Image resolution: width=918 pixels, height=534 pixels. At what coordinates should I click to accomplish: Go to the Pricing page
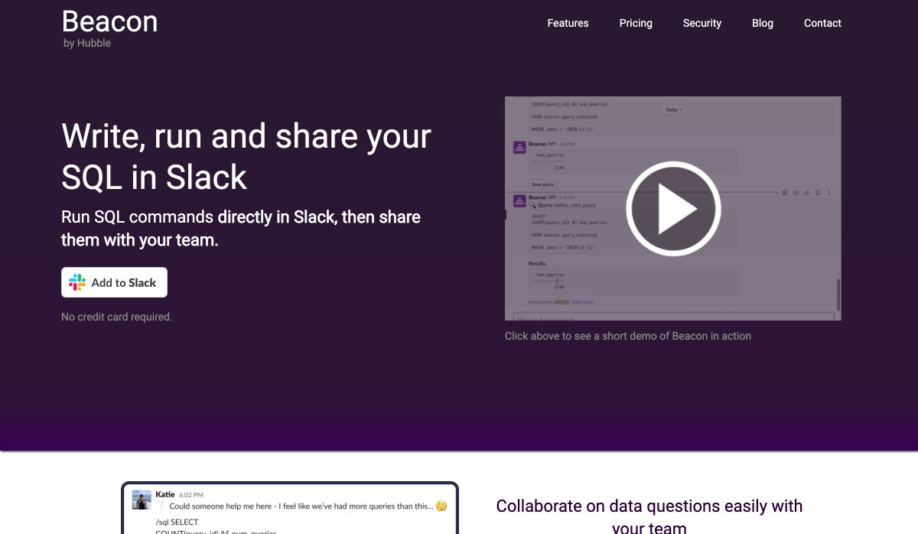coord(636,23)
